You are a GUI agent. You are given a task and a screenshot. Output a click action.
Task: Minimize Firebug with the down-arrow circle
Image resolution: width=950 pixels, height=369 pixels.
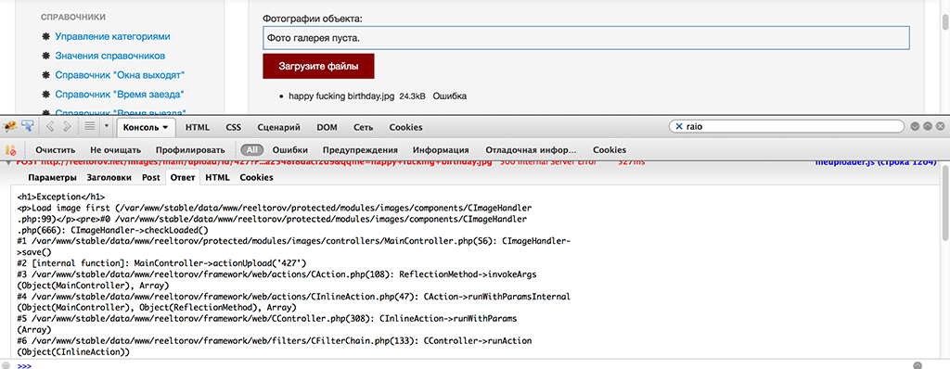[915, 127]
